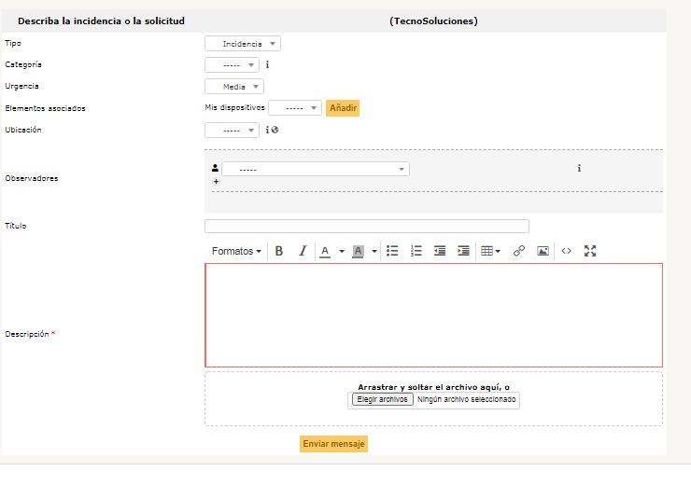The width and height of the screenshot is (691, 485).
Task: Open the Tipo dropdown showing Incidencia
Action: 243,44
